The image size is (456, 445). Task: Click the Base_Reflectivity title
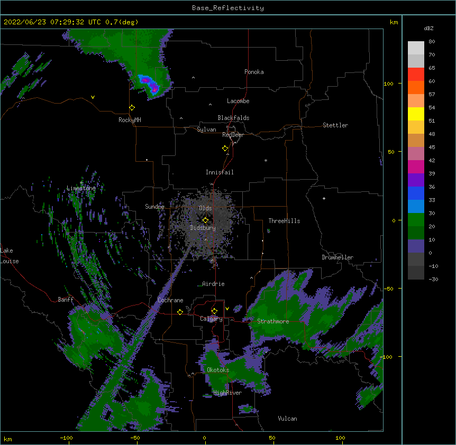coord(228,8)
